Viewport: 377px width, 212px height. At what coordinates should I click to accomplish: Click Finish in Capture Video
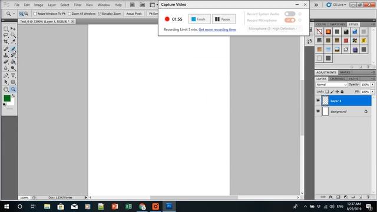coord(199,19)
